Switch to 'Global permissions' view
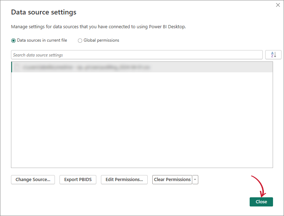 click(80, 40)
